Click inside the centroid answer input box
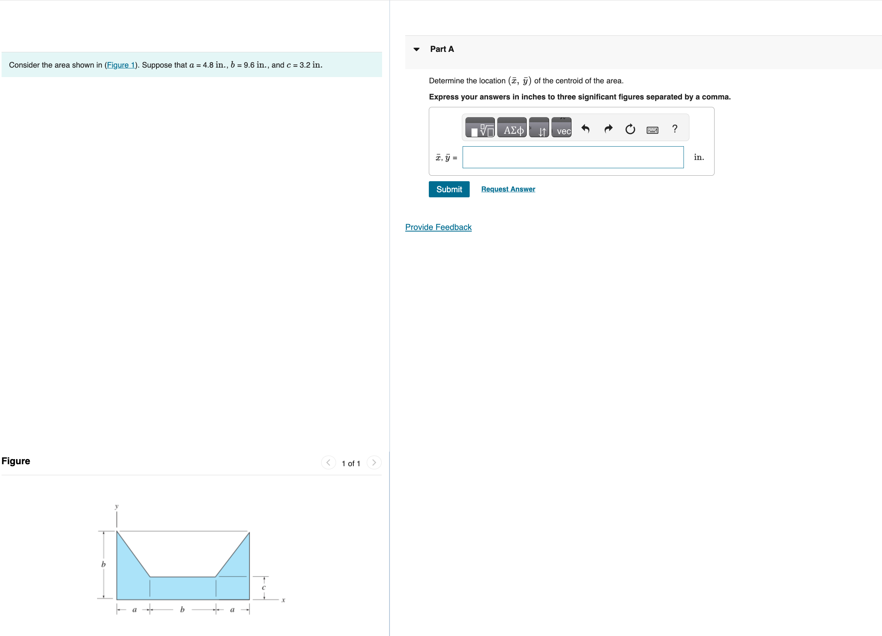This screenshot has height=636, width=882. (x=573, y=157)
